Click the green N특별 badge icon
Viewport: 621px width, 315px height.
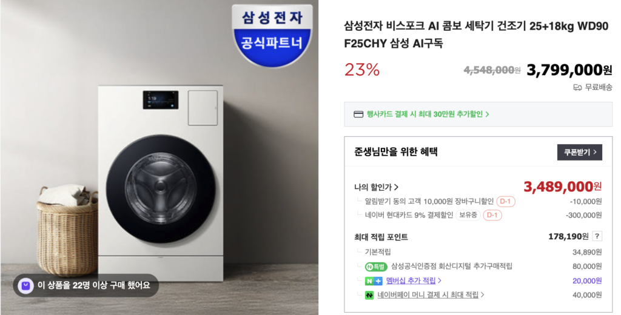(x=375, y=267)
